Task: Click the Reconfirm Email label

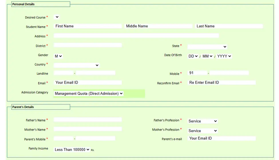Action: pyautogui.click(x=168, y=83)
